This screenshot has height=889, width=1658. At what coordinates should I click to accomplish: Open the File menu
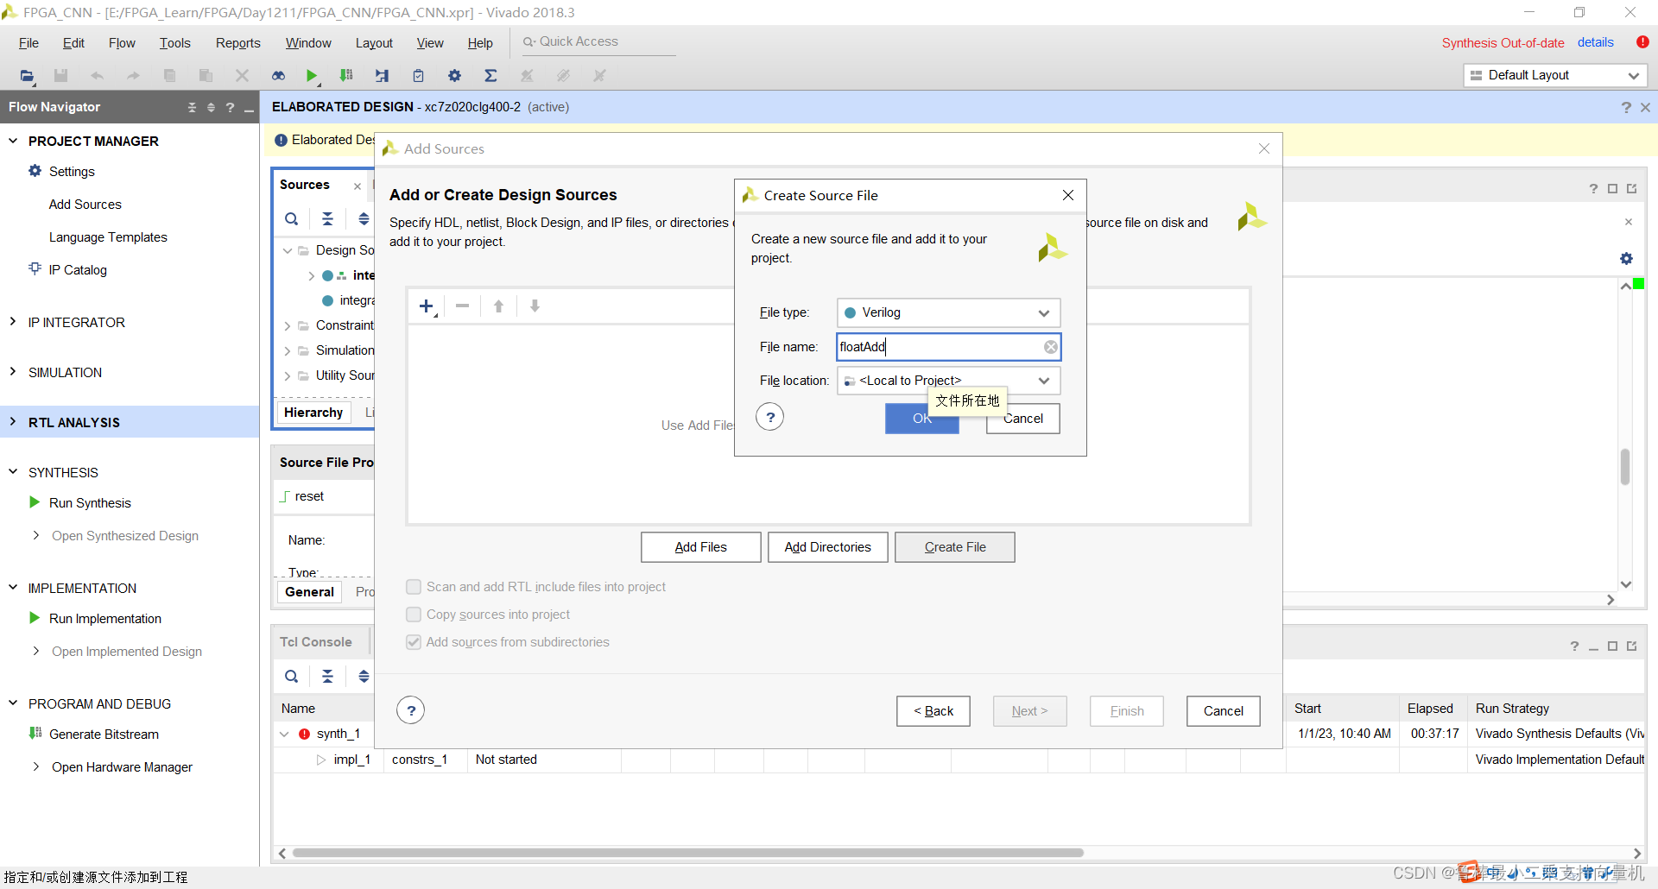tap(28, 43)
